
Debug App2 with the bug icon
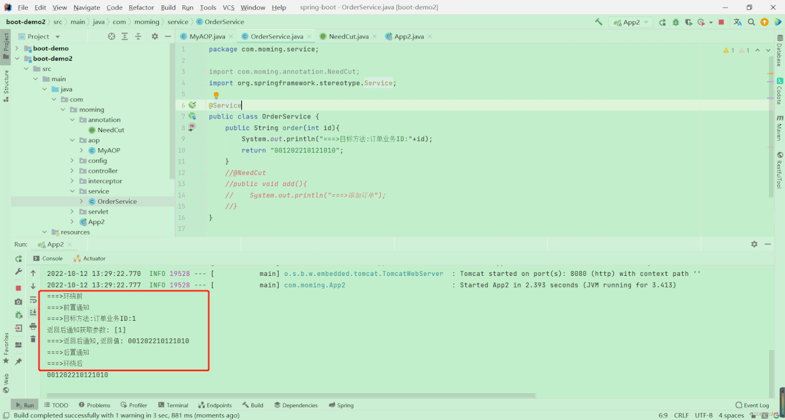676,22
